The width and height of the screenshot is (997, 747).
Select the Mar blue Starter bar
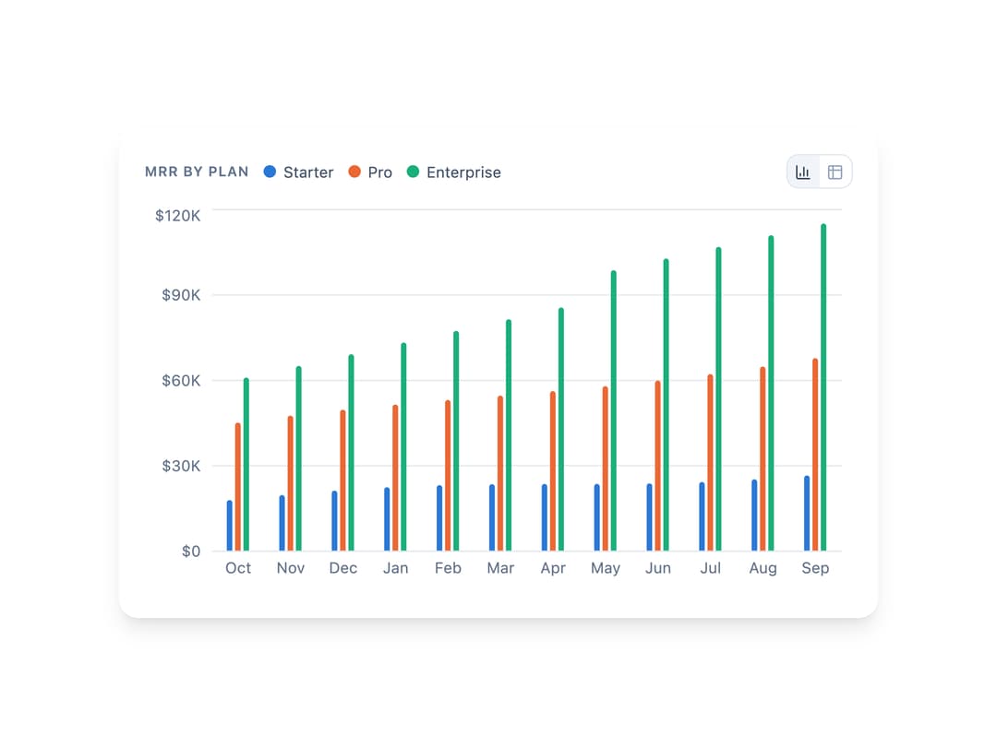click(492, 517)
